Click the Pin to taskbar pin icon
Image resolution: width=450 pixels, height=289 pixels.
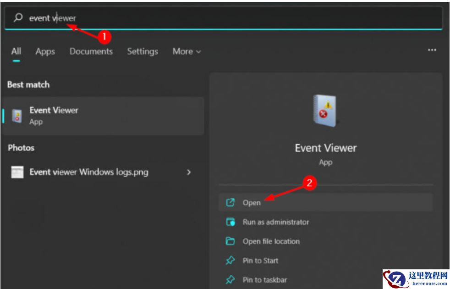230,280
